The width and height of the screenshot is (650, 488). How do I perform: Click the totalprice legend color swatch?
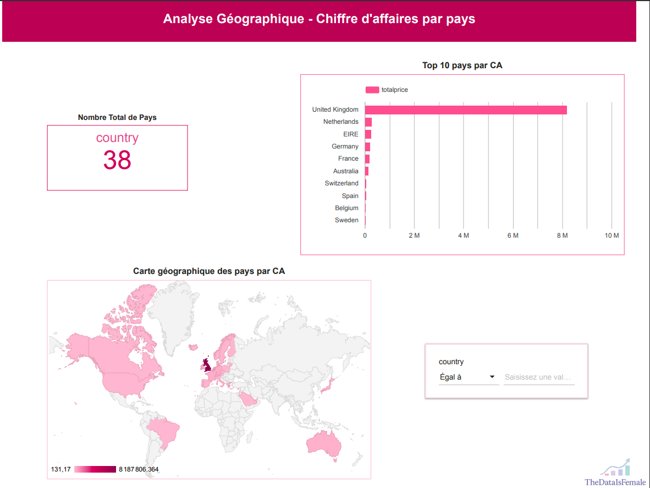(372, 90)
